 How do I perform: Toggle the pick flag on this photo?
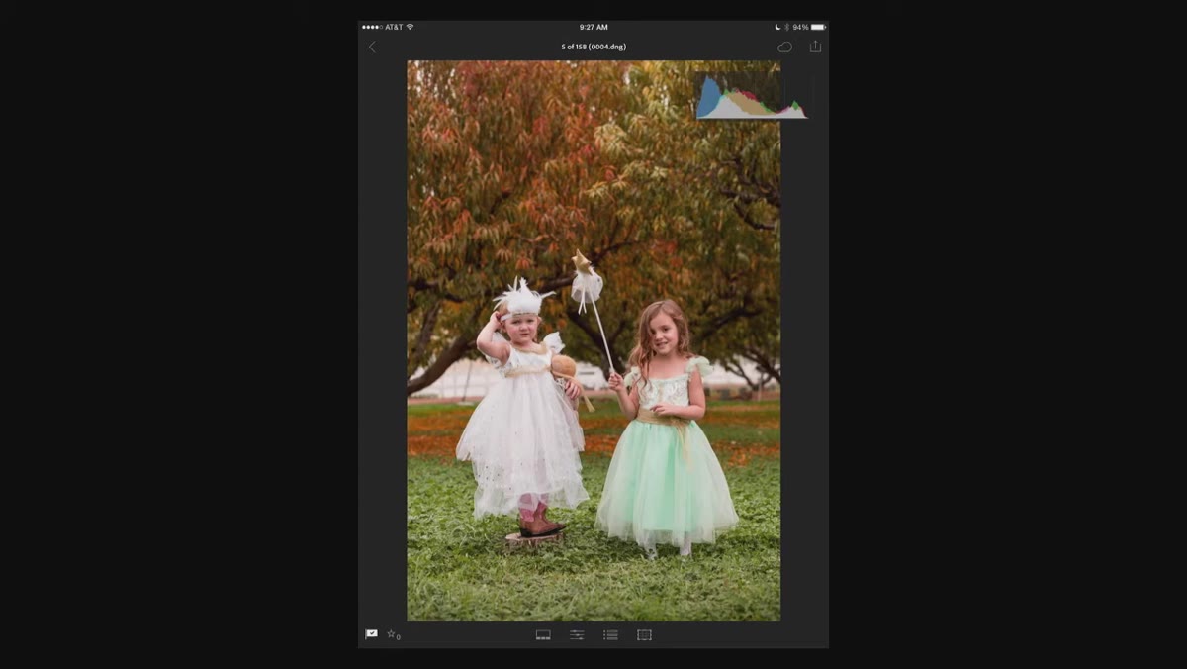[371, 634]
